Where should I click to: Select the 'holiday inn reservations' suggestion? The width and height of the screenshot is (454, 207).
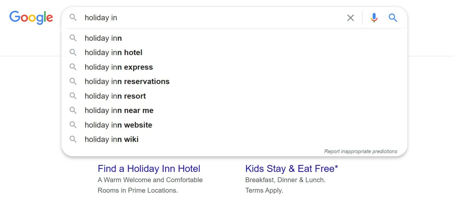point(127,82)
